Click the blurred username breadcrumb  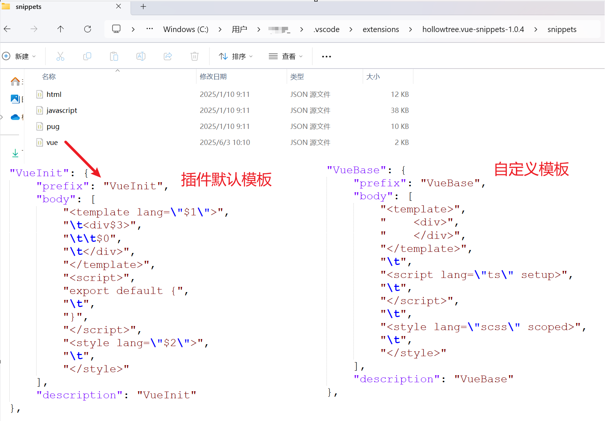(x=279, y=29)
